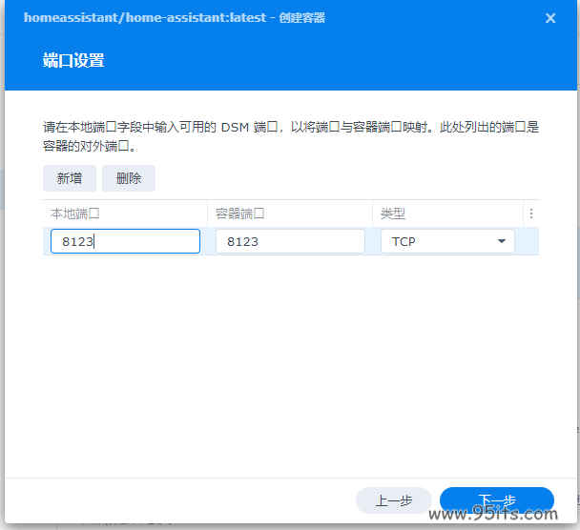Go back with the 上一步 button
The width and height of the screenshot is (580, 530).
(394, 500)
